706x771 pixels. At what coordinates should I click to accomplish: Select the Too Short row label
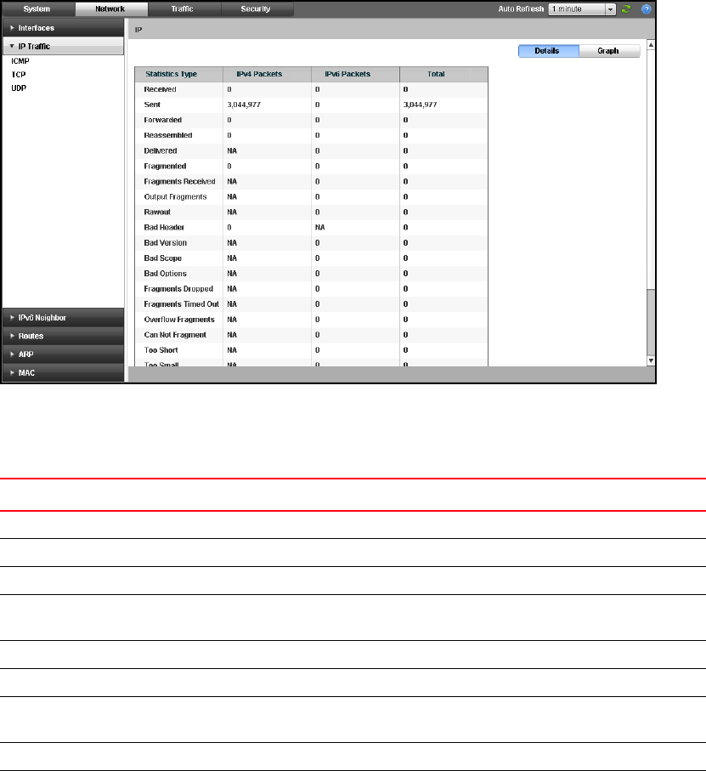point(161,350)
